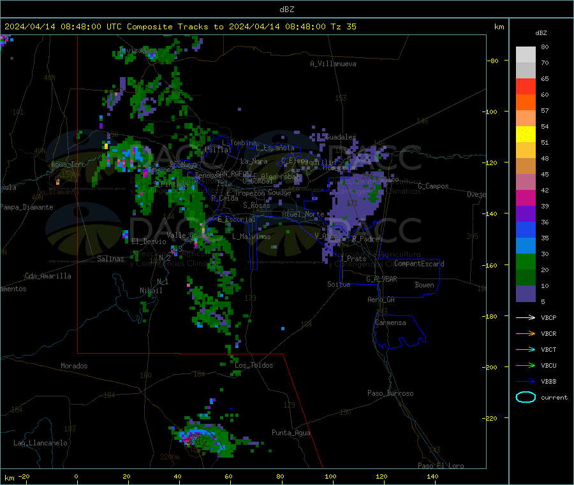This screenshot has height=485, width=574.
Task: Click the 'VBBB' legend label
Action: pos(548,382)
